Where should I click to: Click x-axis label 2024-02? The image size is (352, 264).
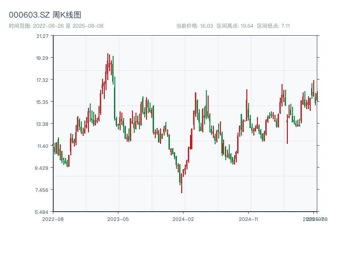click(x=183, y=219)
